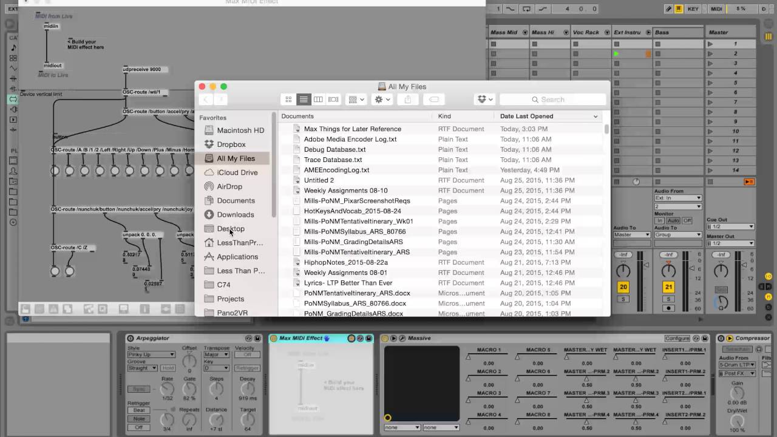
Task: Toggle the Max MIDI Effect device activator
Action: click(x=274, y=338)
